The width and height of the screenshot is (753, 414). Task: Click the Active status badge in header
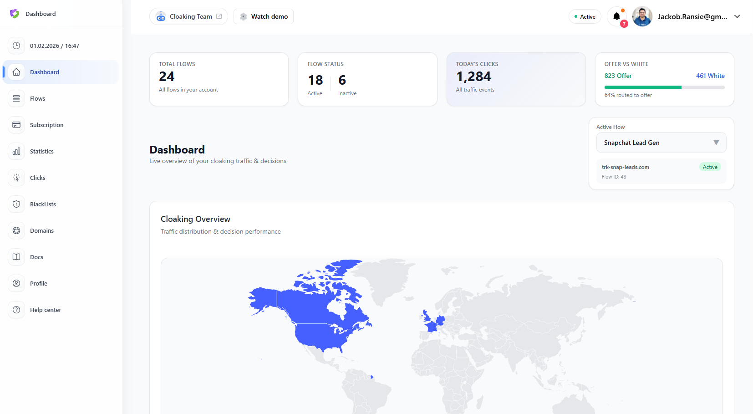tap(585, 16)
